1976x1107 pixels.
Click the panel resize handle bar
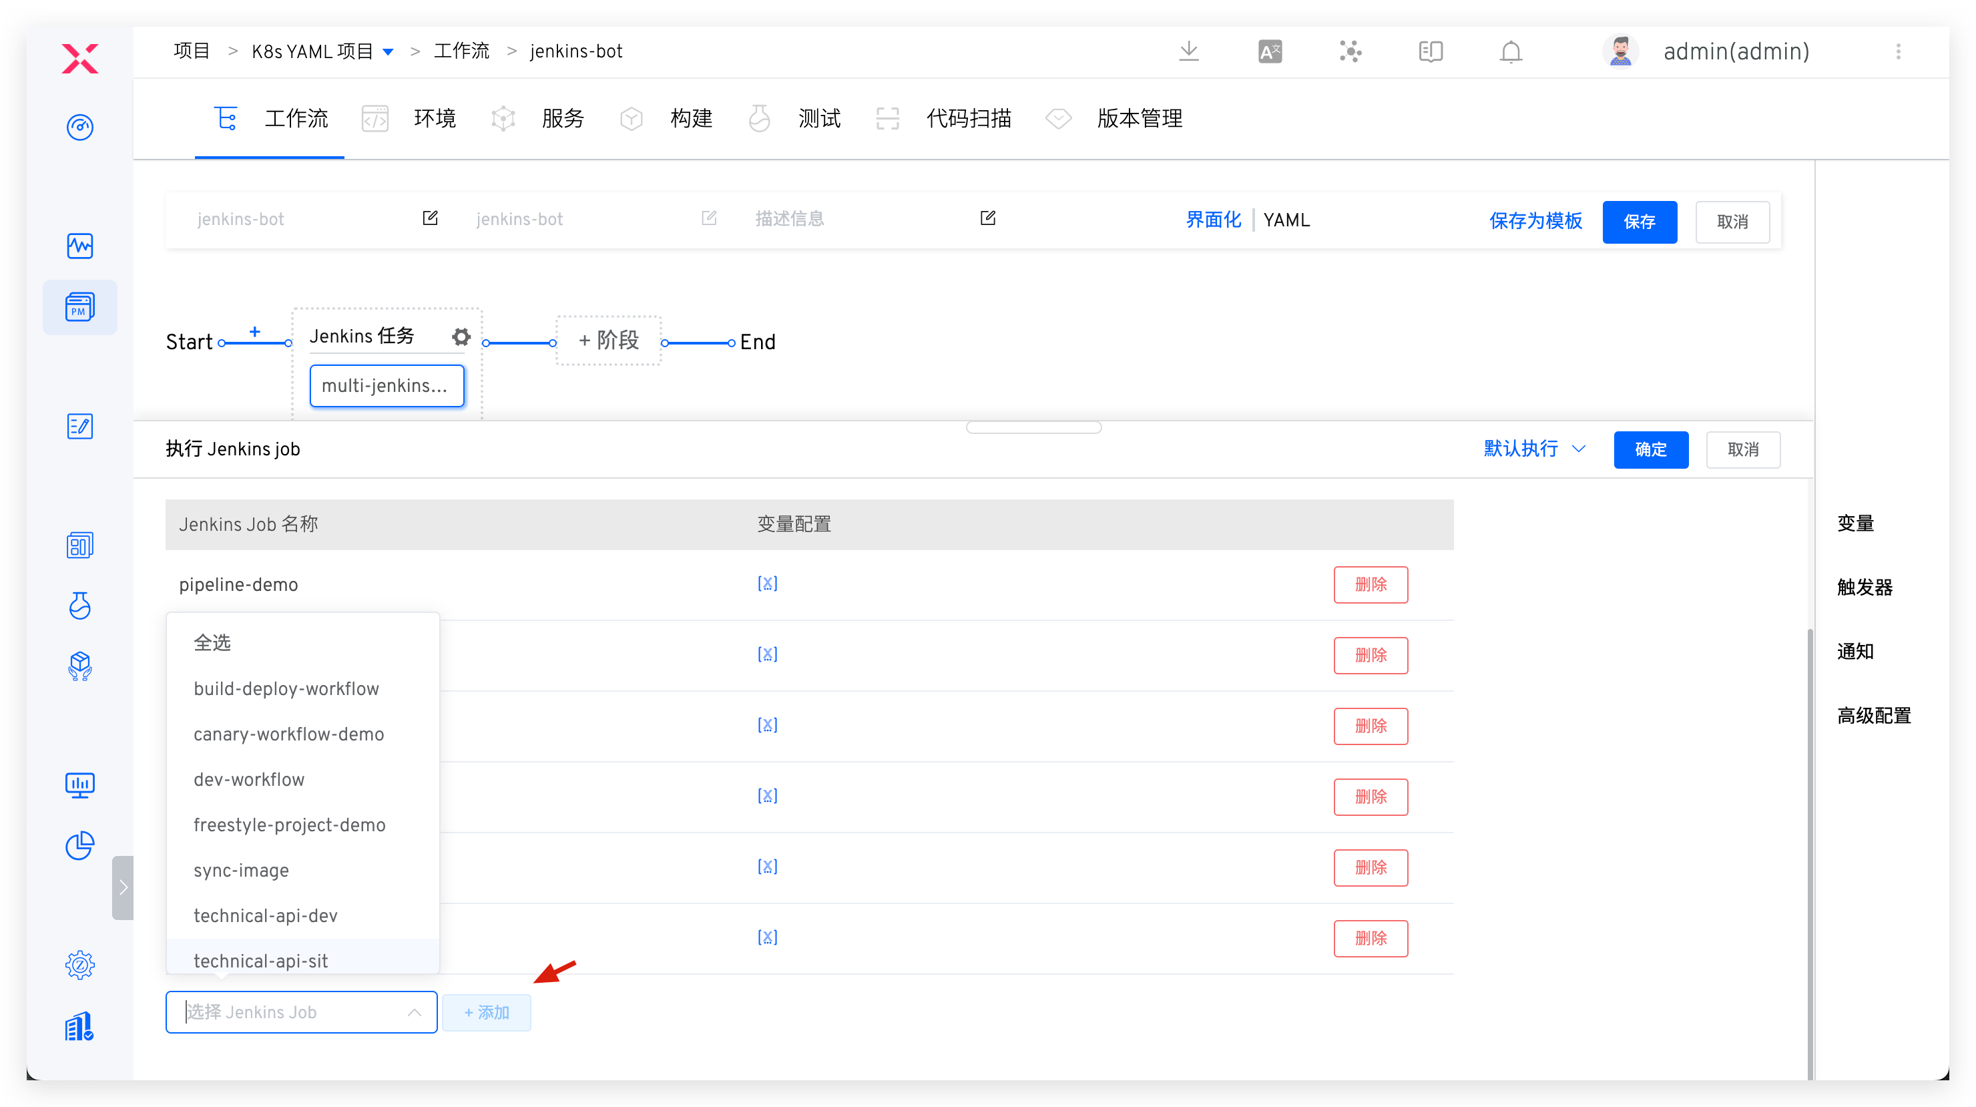click(x=1033, y=427)
